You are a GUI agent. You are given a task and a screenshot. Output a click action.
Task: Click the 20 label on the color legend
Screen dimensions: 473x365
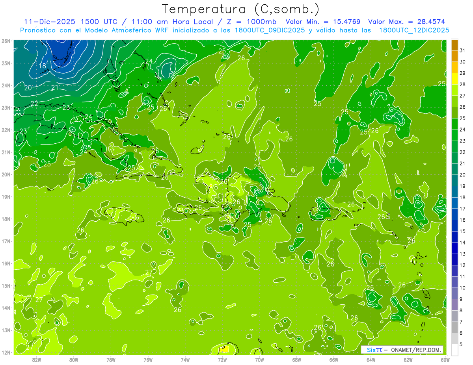point(462,175)
